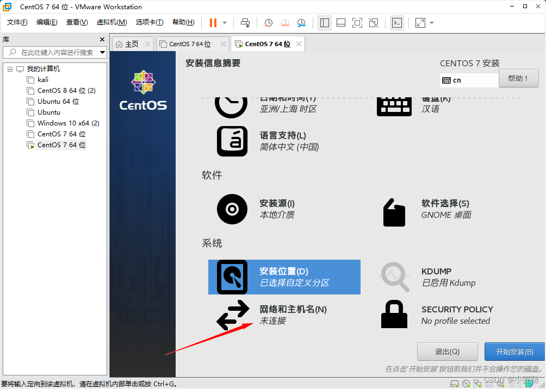This screenshot has width=546, height=389.
Task: Select Ubuntu 64 位 in library
Action: point(58,101)
